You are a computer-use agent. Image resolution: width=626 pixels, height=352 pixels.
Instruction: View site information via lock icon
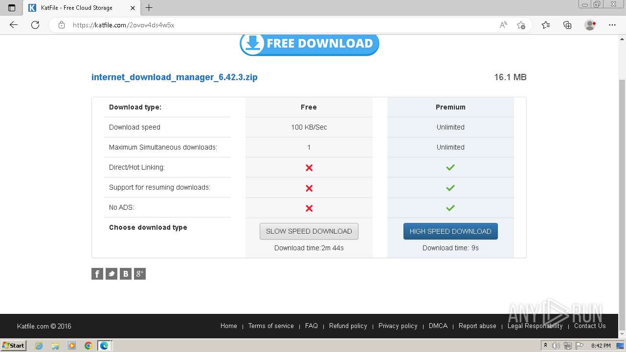pyautogui.click(x=61, y=25)
